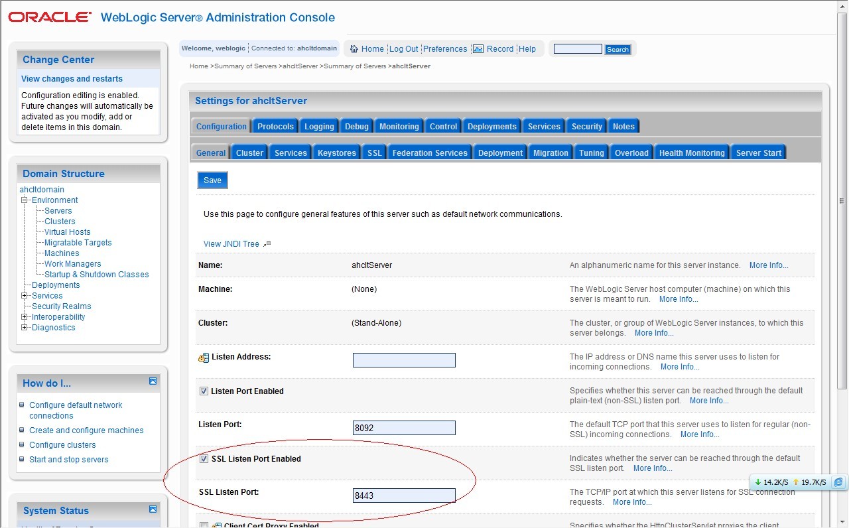The height and width of the screenshot is (528, 849).
Task: Select Clusters in the Domain Structure tree
Action: point(60,222)
